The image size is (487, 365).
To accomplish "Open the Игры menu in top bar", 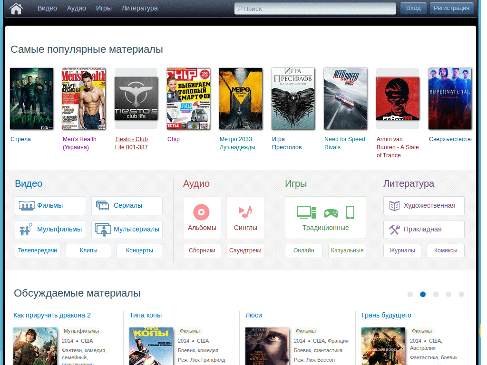I will click(104, 9).
